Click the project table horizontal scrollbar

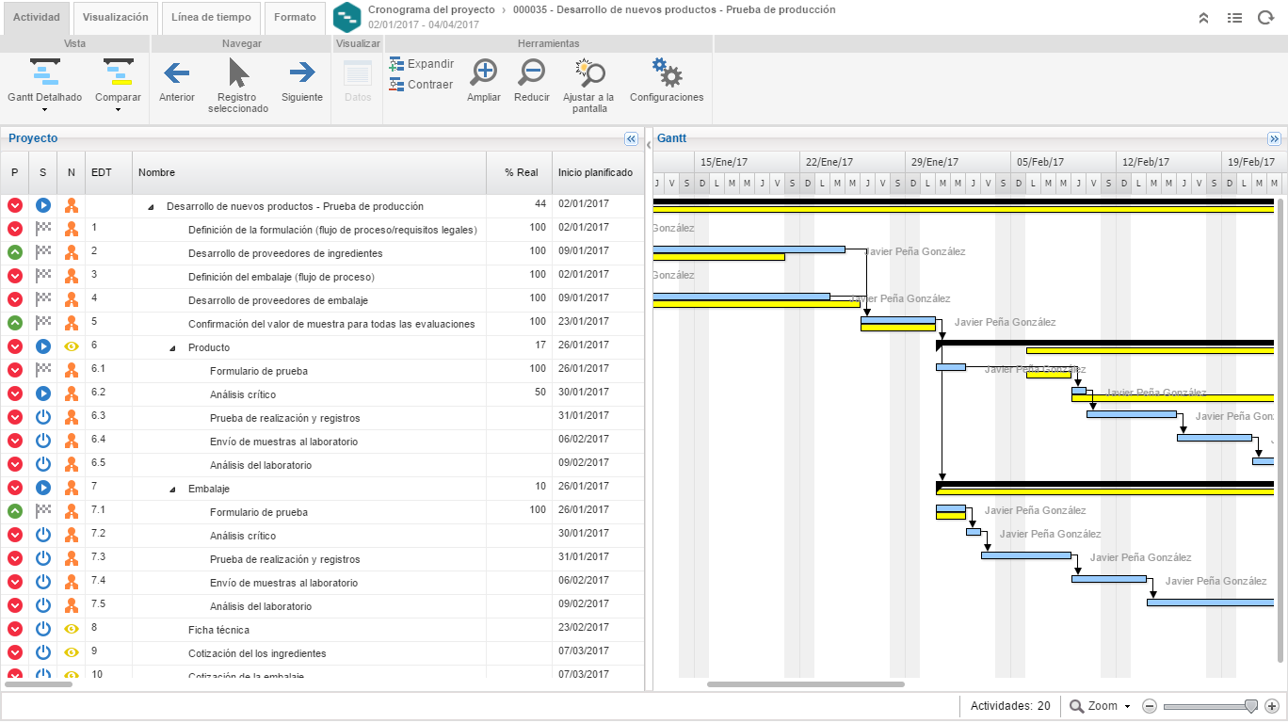tap(38, 684)
